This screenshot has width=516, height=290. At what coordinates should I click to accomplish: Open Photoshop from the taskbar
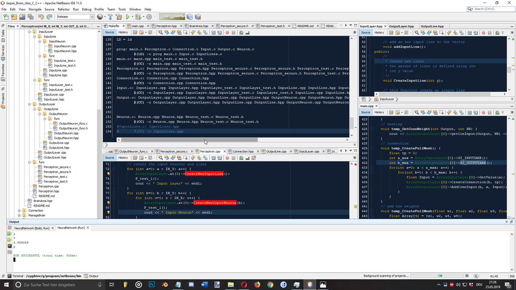click(152, 284)
